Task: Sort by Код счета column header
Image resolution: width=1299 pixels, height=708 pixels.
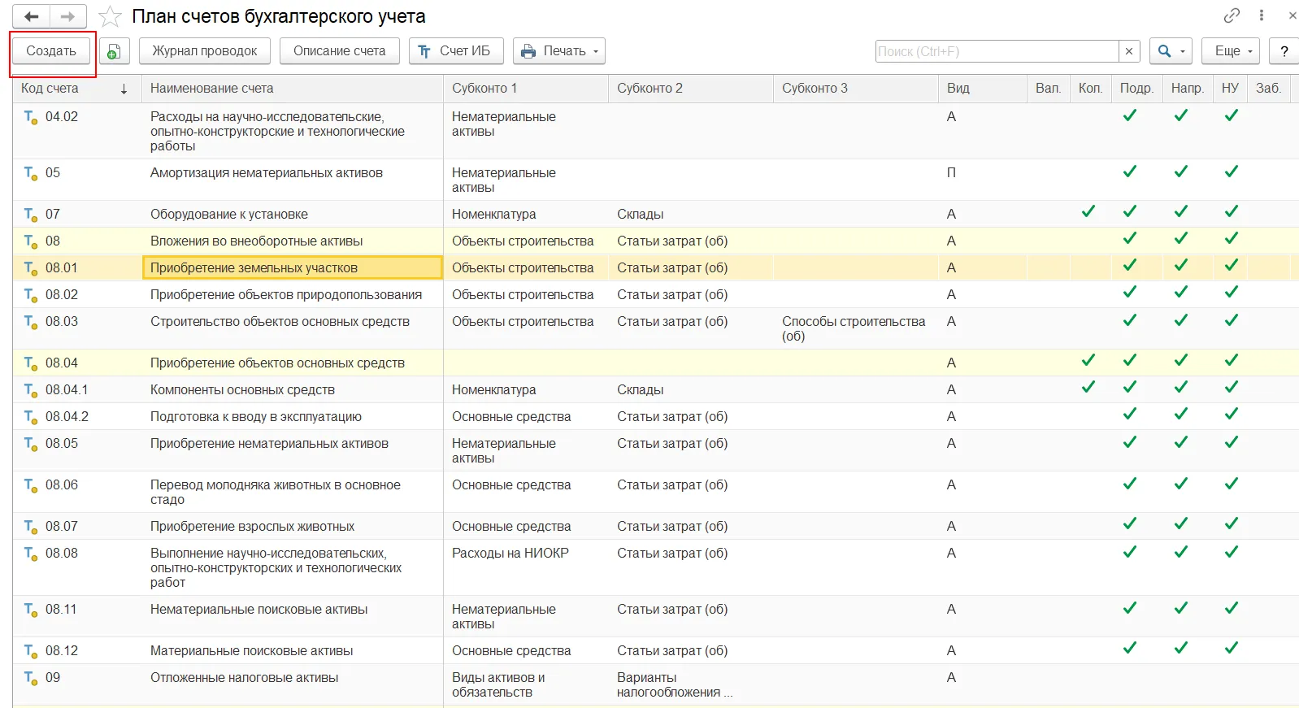Action: click(76, 88)
